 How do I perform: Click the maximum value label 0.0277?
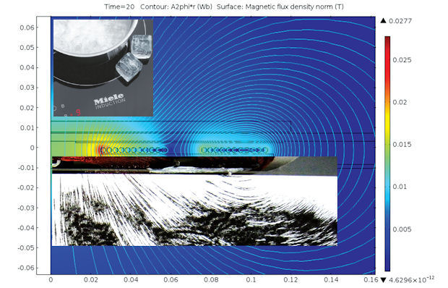(400, 21)
